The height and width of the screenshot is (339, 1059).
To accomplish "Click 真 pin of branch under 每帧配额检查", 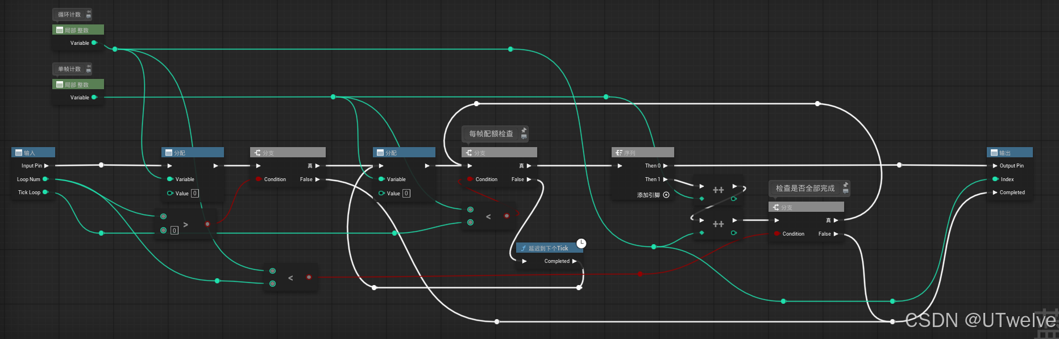I will click(529, 166).
